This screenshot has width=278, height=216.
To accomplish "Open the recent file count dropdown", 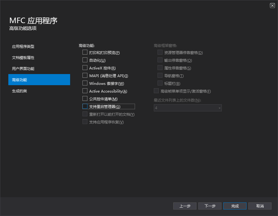I will pyautogui.click(x=219, y=108).
